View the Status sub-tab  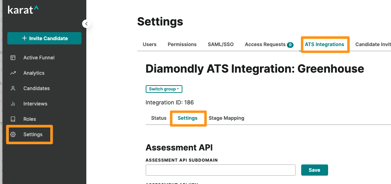click(159, 118)
